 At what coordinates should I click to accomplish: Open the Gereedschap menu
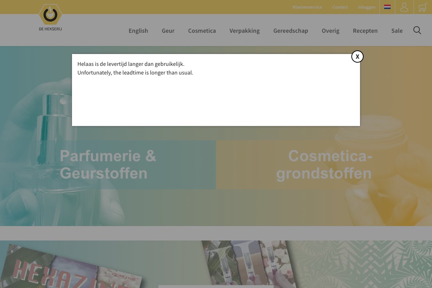291,31
